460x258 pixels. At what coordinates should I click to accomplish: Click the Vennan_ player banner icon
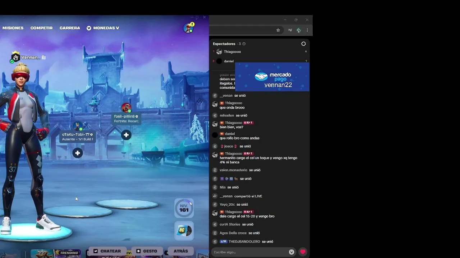(15, 57)
